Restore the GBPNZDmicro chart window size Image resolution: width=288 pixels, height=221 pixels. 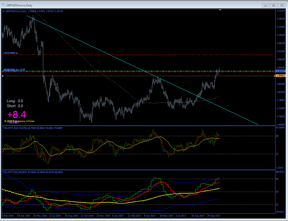(274, 6)
